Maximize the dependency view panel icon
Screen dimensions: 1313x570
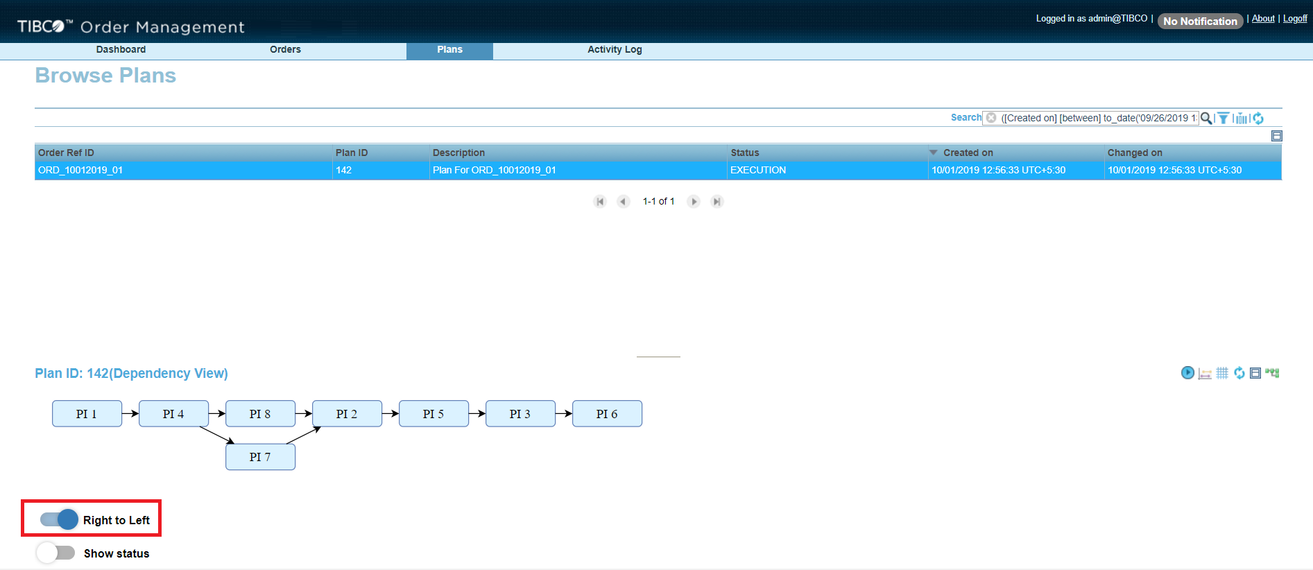(x=1255, y=373)
